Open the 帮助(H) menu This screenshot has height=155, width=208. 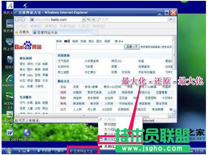point(98,26)
